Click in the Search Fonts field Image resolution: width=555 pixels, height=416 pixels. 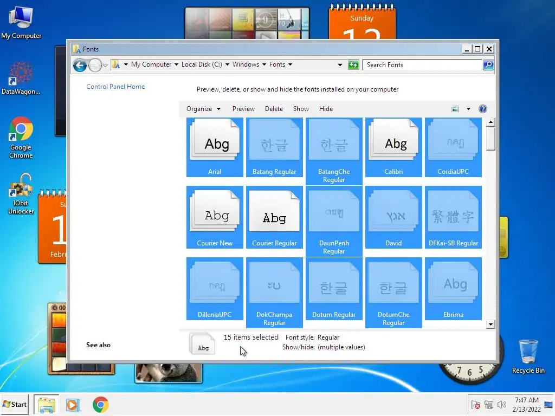coord(423,65)
